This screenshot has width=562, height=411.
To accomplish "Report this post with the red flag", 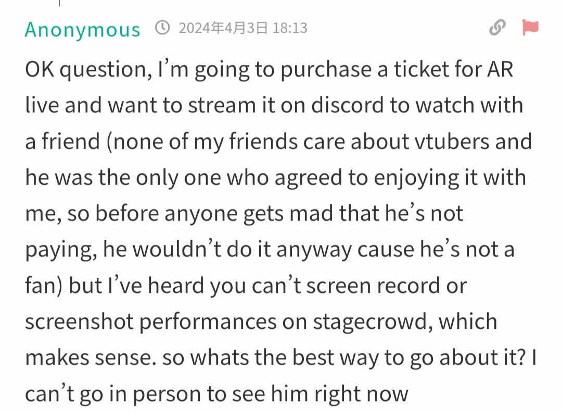I will pyautogui.click(x=530, y=27).
